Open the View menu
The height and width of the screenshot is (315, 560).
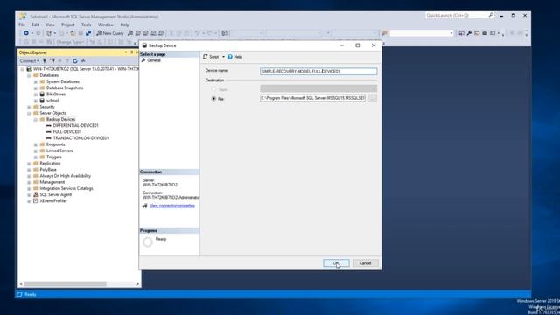(50, 24)
